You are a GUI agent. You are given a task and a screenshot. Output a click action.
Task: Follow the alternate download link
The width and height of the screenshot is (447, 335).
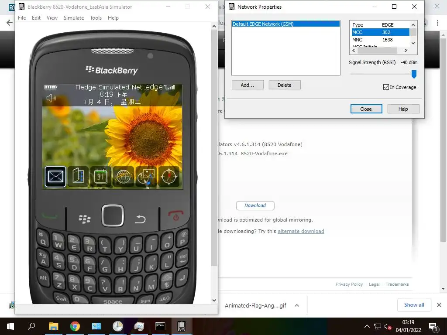301,231
